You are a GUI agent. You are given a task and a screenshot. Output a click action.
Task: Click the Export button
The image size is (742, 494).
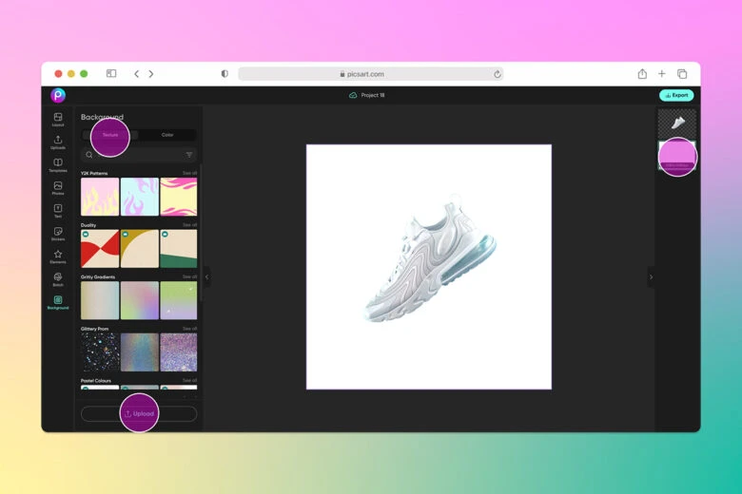click(676, 95)
